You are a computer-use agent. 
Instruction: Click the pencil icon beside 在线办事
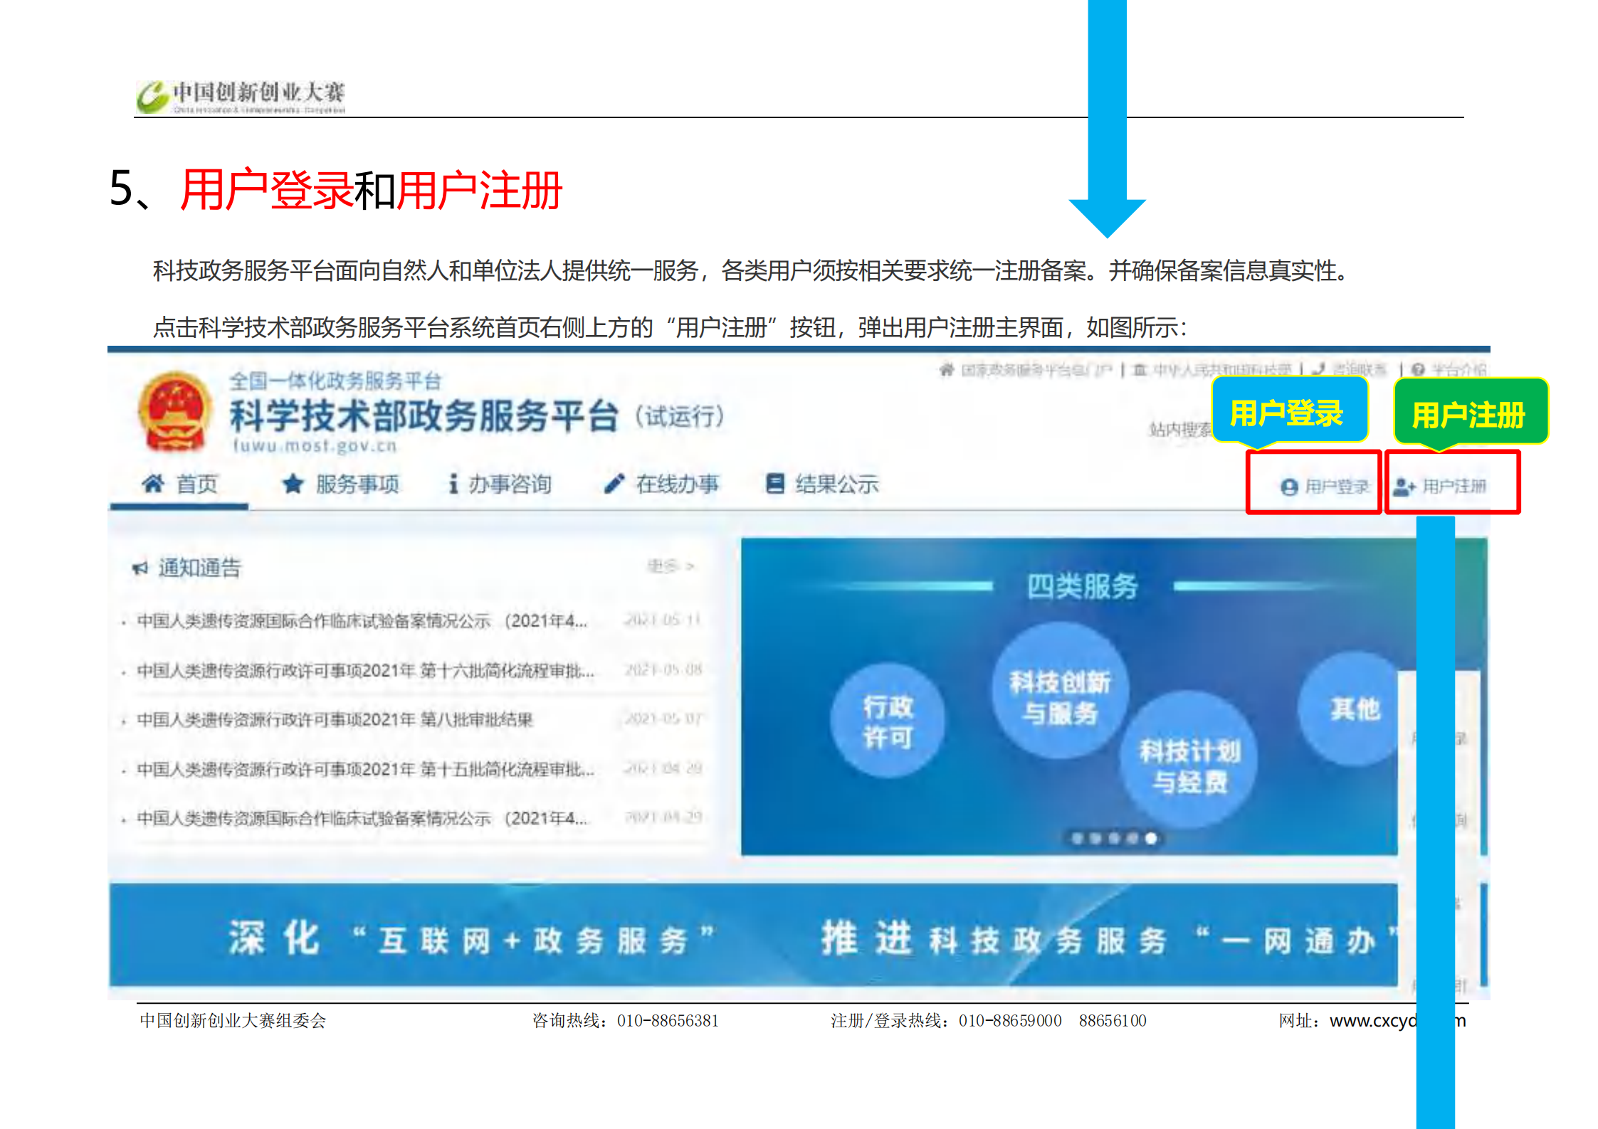614,484
